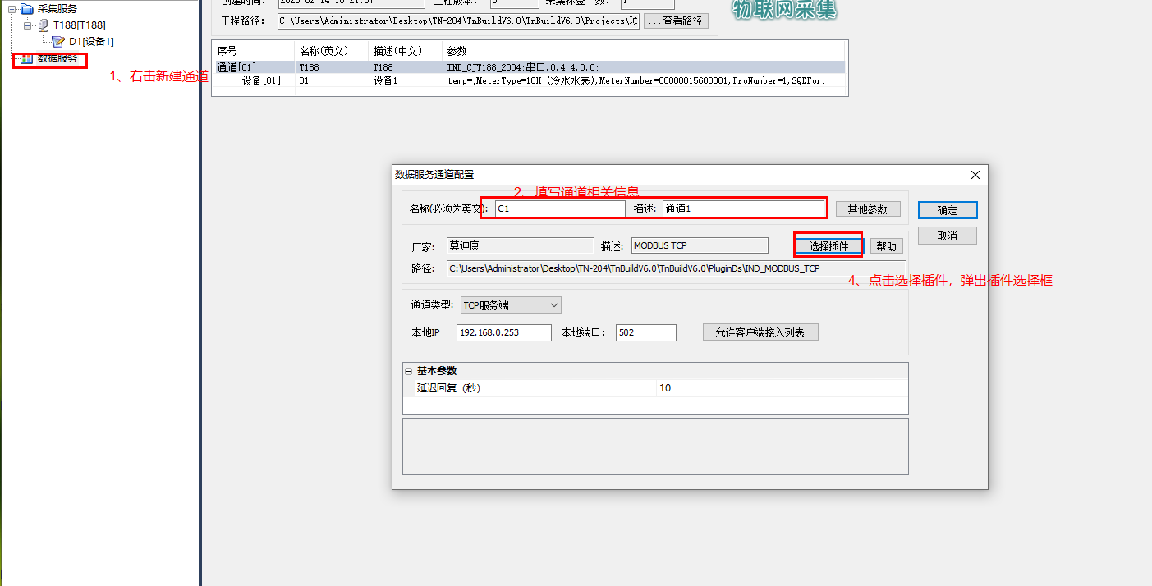Open 其他参数 settings
Viewport: 1152px width, 586px height.
(868, 209)
